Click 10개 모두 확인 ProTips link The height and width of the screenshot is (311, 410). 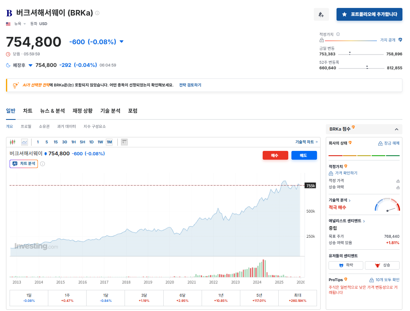click(x=387, y=280)
